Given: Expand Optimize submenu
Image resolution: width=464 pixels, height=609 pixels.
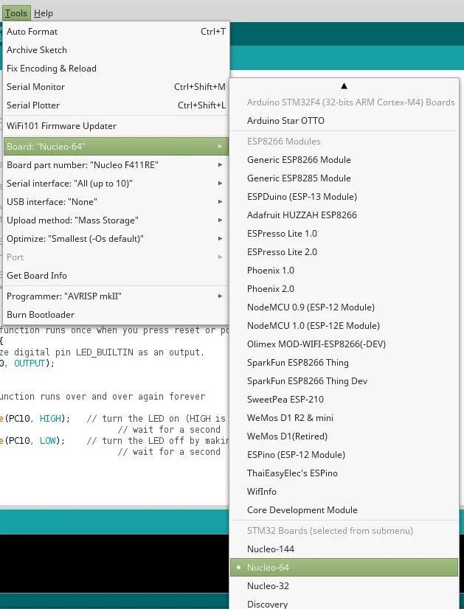Looking at the screenshot, I should click(x=116, y=238).
